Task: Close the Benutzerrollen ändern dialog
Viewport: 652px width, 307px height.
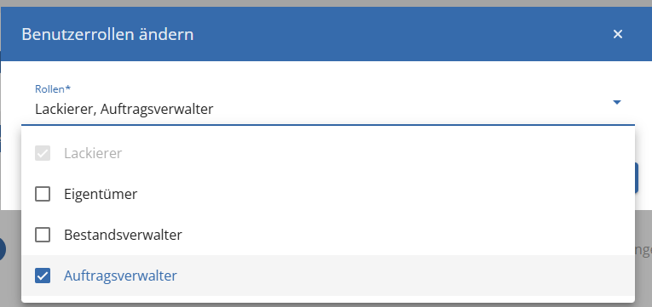Action: point(618,34)
